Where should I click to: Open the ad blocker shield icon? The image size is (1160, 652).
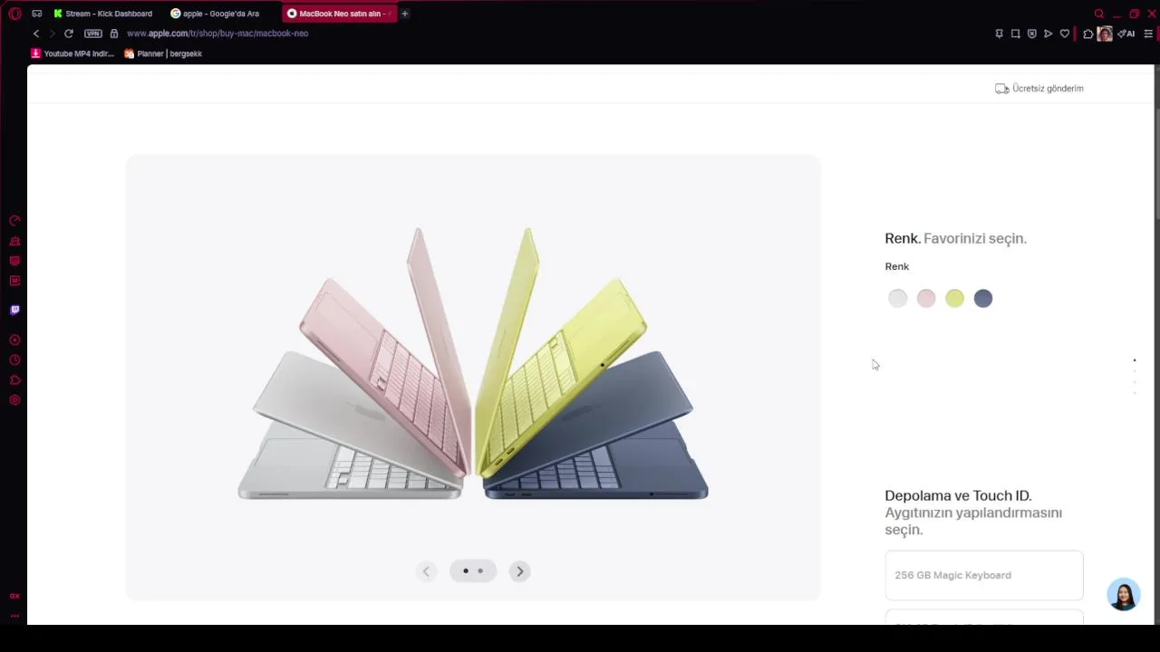(1031, 34)
